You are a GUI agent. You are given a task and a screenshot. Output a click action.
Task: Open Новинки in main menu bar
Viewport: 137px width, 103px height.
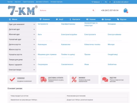pos(46,19)
